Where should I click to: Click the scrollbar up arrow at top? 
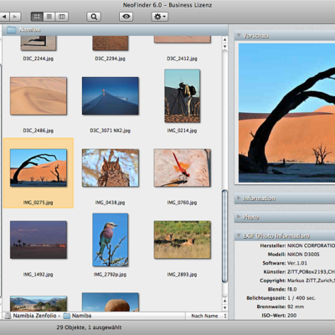[x=224, y=39]
